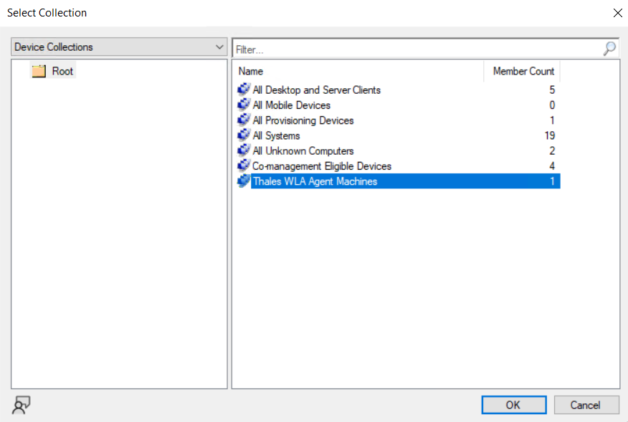This screenshot has height=422, width=628.
Task: Click the All Unknown Computers collection icon
Action: coord(244,150)
